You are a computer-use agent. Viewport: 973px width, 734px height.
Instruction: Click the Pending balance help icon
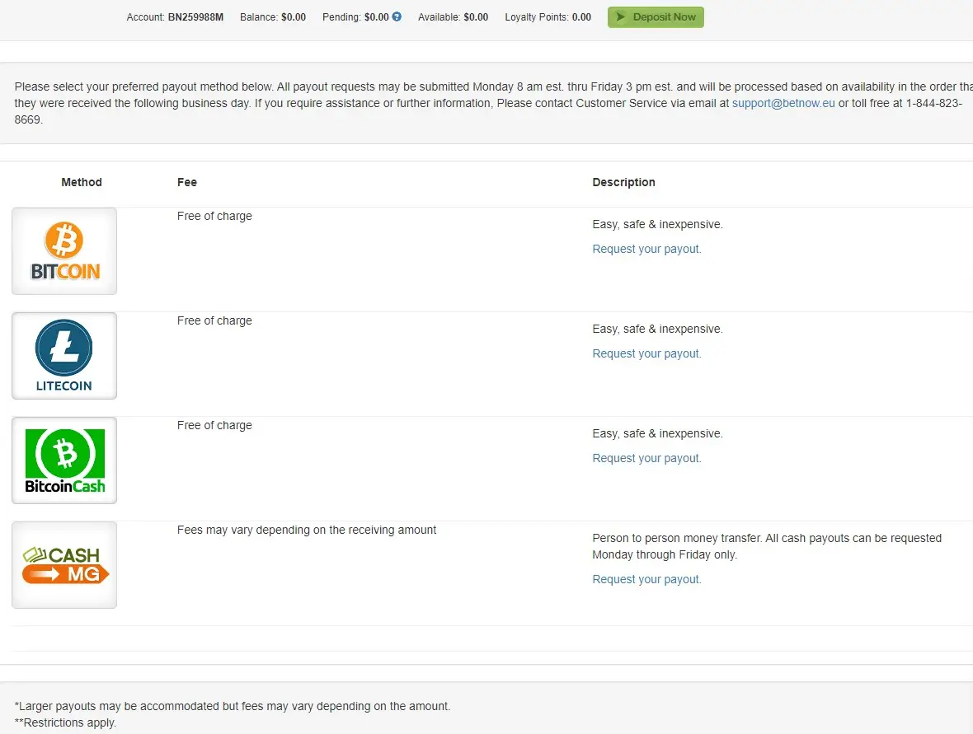[397, 16]
